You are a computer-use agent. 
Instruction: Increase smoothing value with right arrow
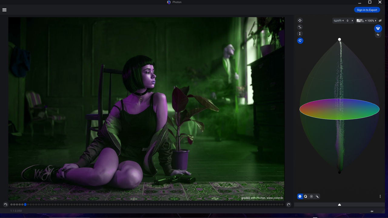[352, 21]
